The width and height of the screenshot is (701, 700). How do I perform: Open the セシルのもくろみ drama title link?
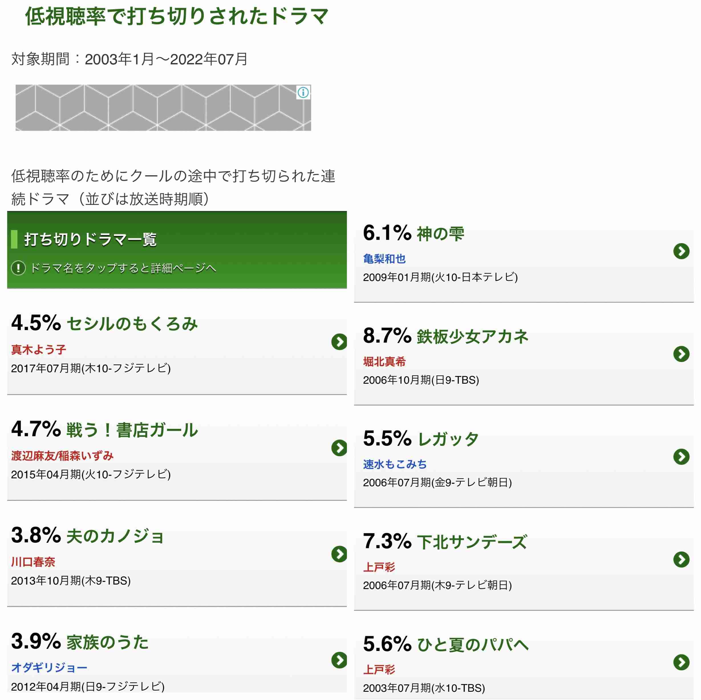tap(132, 323)
